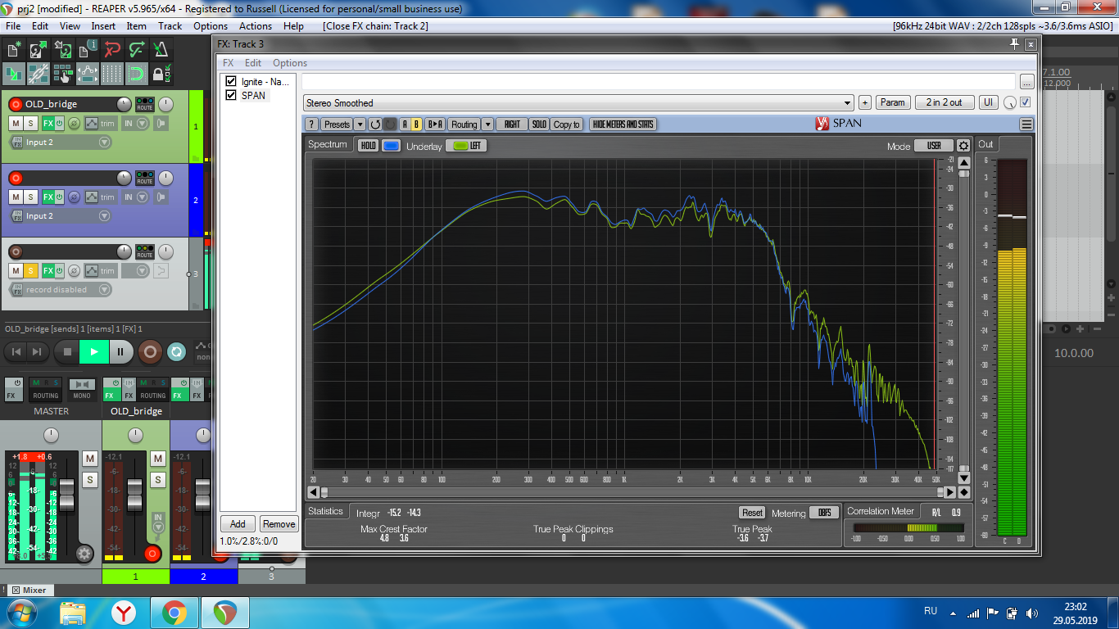Toggle the Ripple editing icon
1119x629 pixels.
pyautogui.click(x=63, y=75)
